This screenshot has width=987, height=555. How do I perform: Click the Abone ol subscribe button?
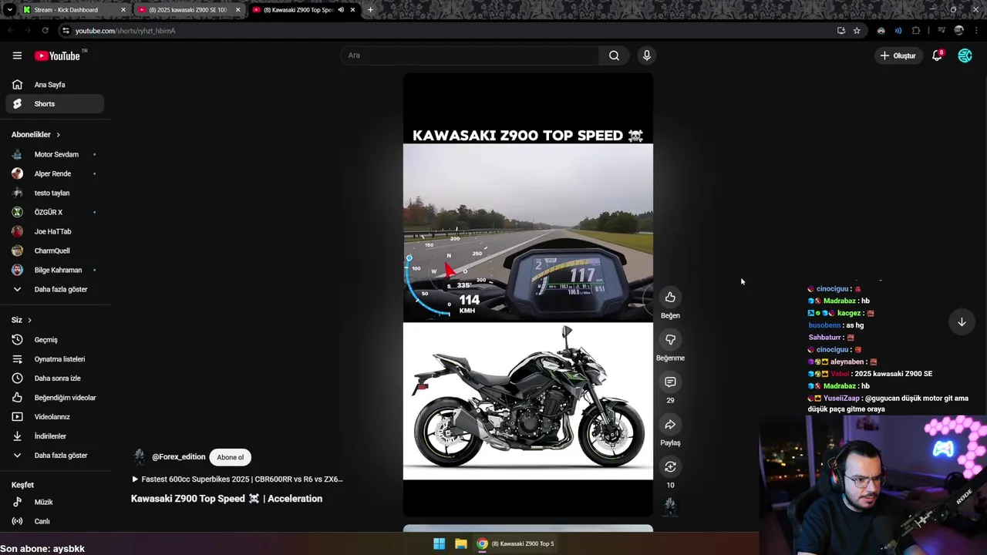[230, 457]
